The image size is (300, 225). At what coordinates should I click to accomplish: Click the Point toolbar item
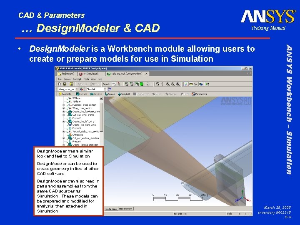[185, 94]
